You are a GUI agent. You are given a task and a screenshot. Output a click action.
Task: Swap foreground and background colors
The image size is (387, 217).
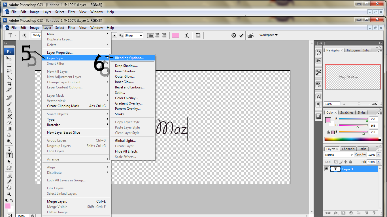click(12, 200)
